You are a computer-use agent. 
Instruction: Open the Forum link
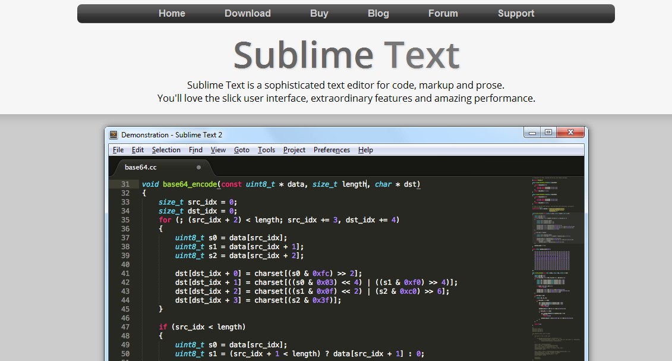pyautogui.click(x=443, y=14)
